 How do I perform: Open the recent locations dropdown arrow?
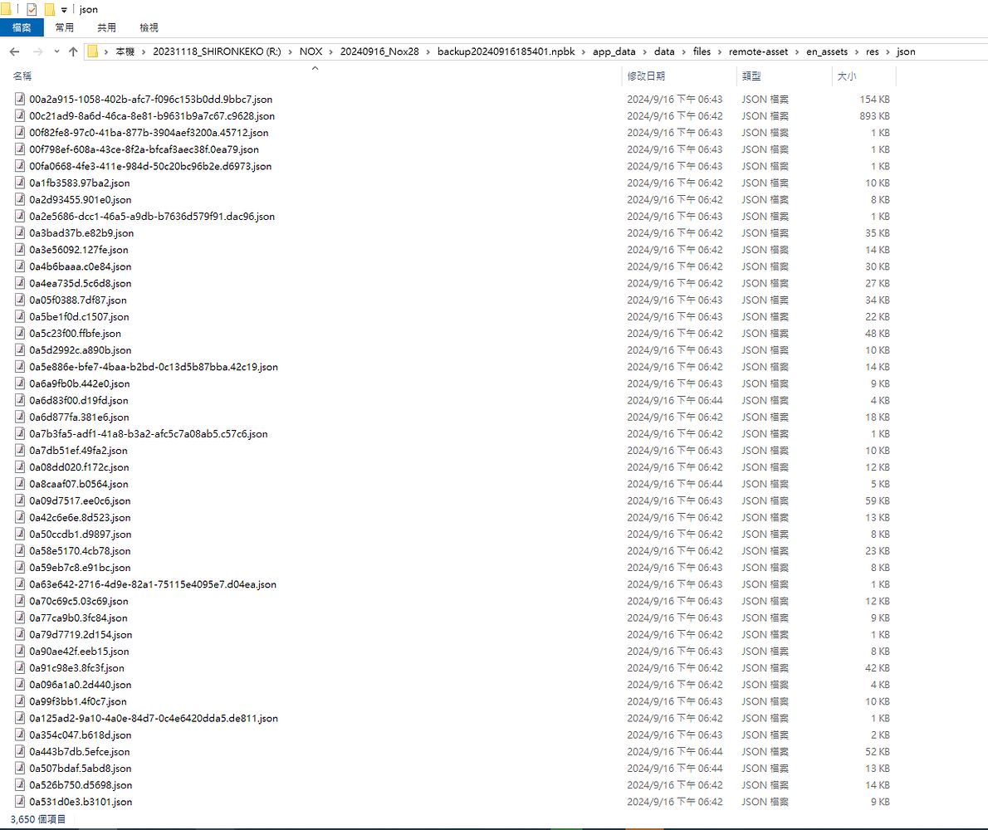[56, 51]
